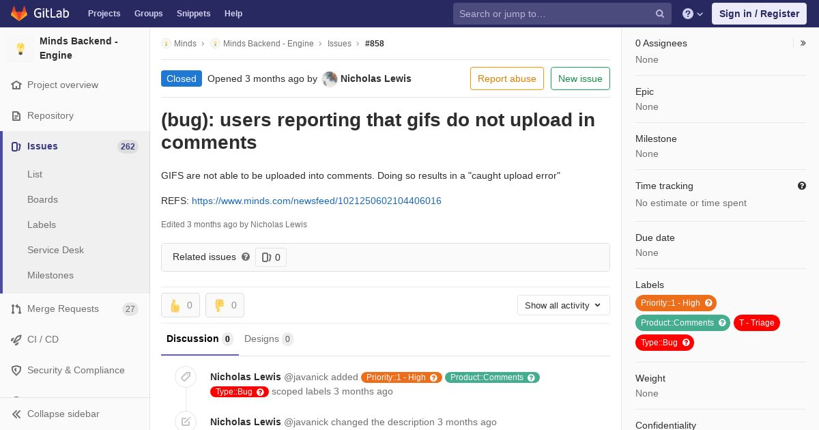Click the search magnifier icon
Screen dimensions: 819x430
tap(660, 14)
